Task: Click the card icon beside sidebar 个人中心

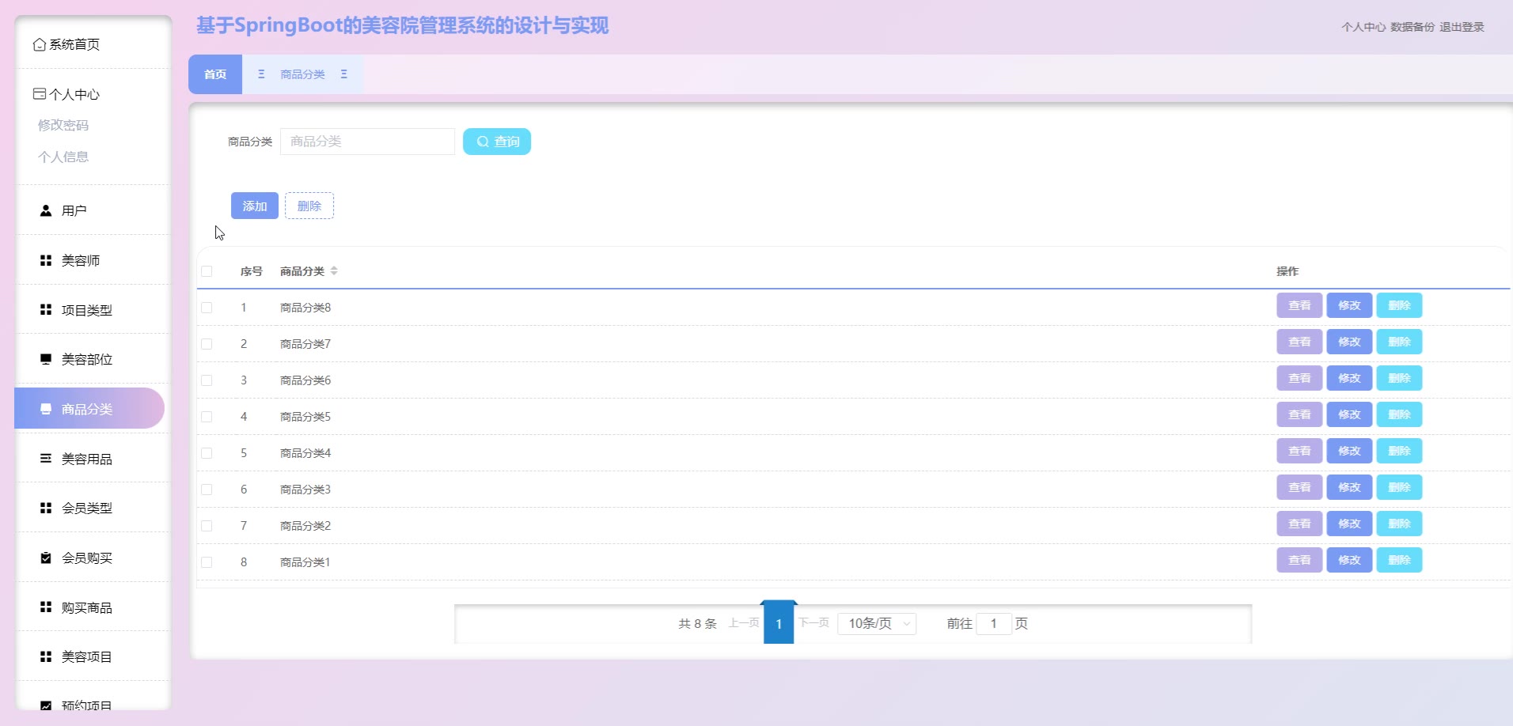Action: click(x=39, y=94)
